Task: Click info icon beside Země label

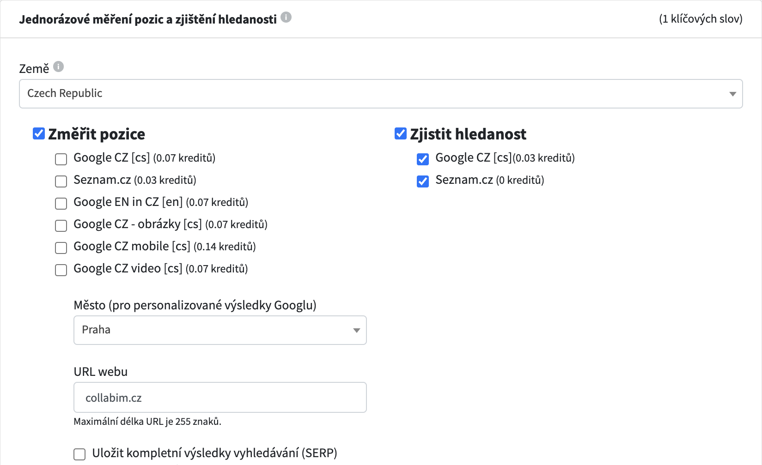Action: [58, 66]
